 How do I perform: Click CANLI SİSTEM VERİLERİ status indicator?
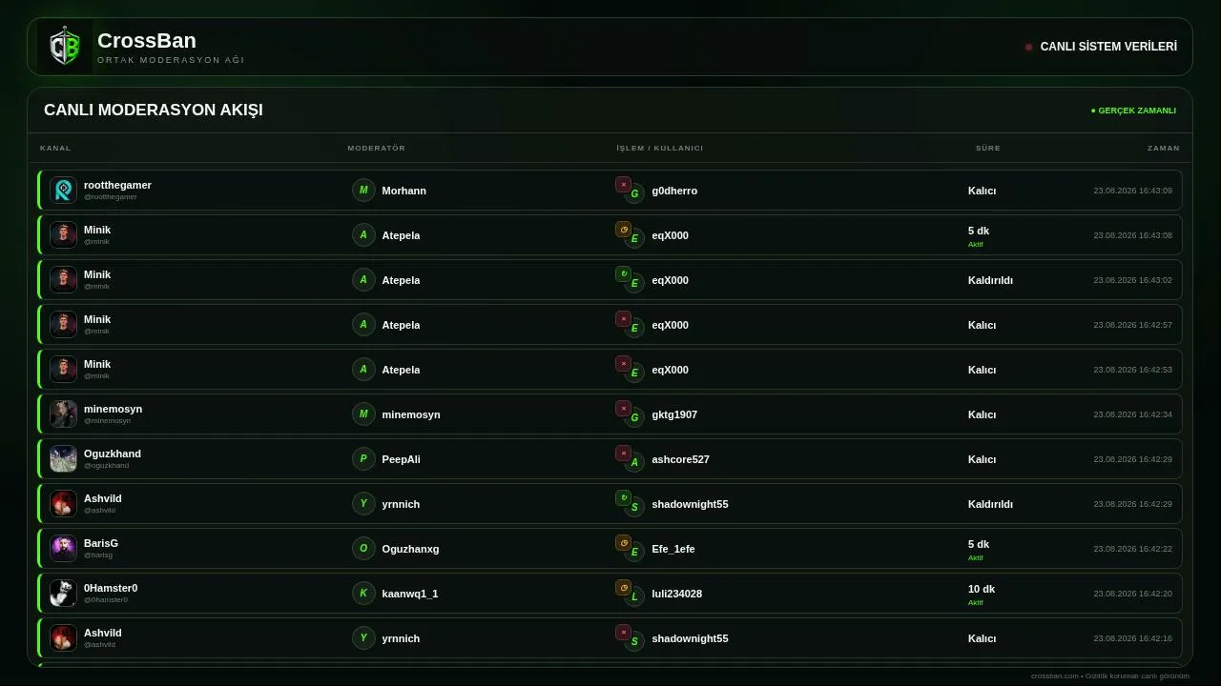[1101, 47]
